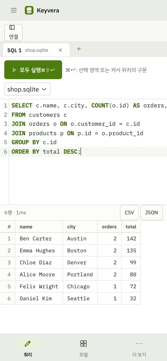Click the Denver city cell
167x361 pixels.
pyautogui.click(x=80, y=262)
